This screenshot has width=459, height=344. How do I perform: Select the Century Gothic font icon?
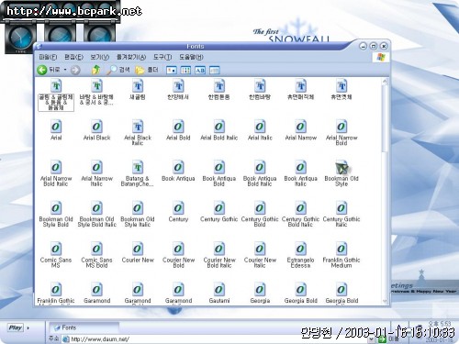point(219,208)
